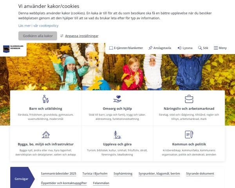This screenshot has height=188, width=235.
Task: Expand Anpassa inställningar cookie options
Action: [x=81, y=36]
